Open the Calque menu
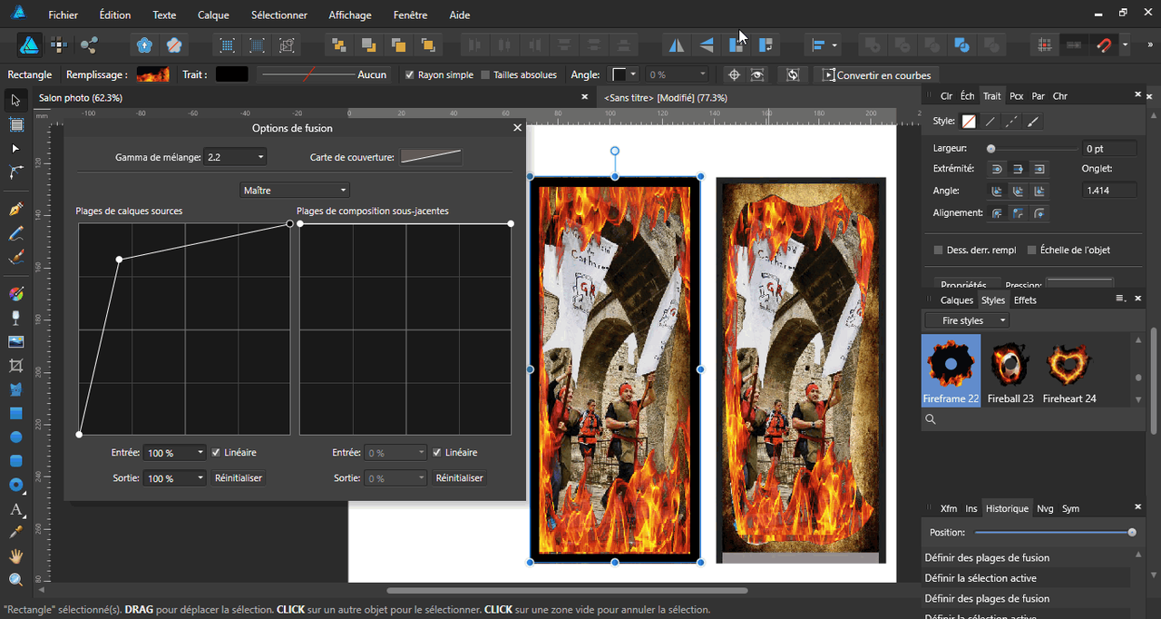 (x=213, y=15)
